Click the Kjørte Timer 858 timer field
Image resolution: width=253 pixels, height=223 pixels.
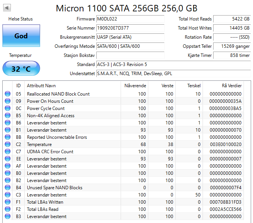pos(232,55)
